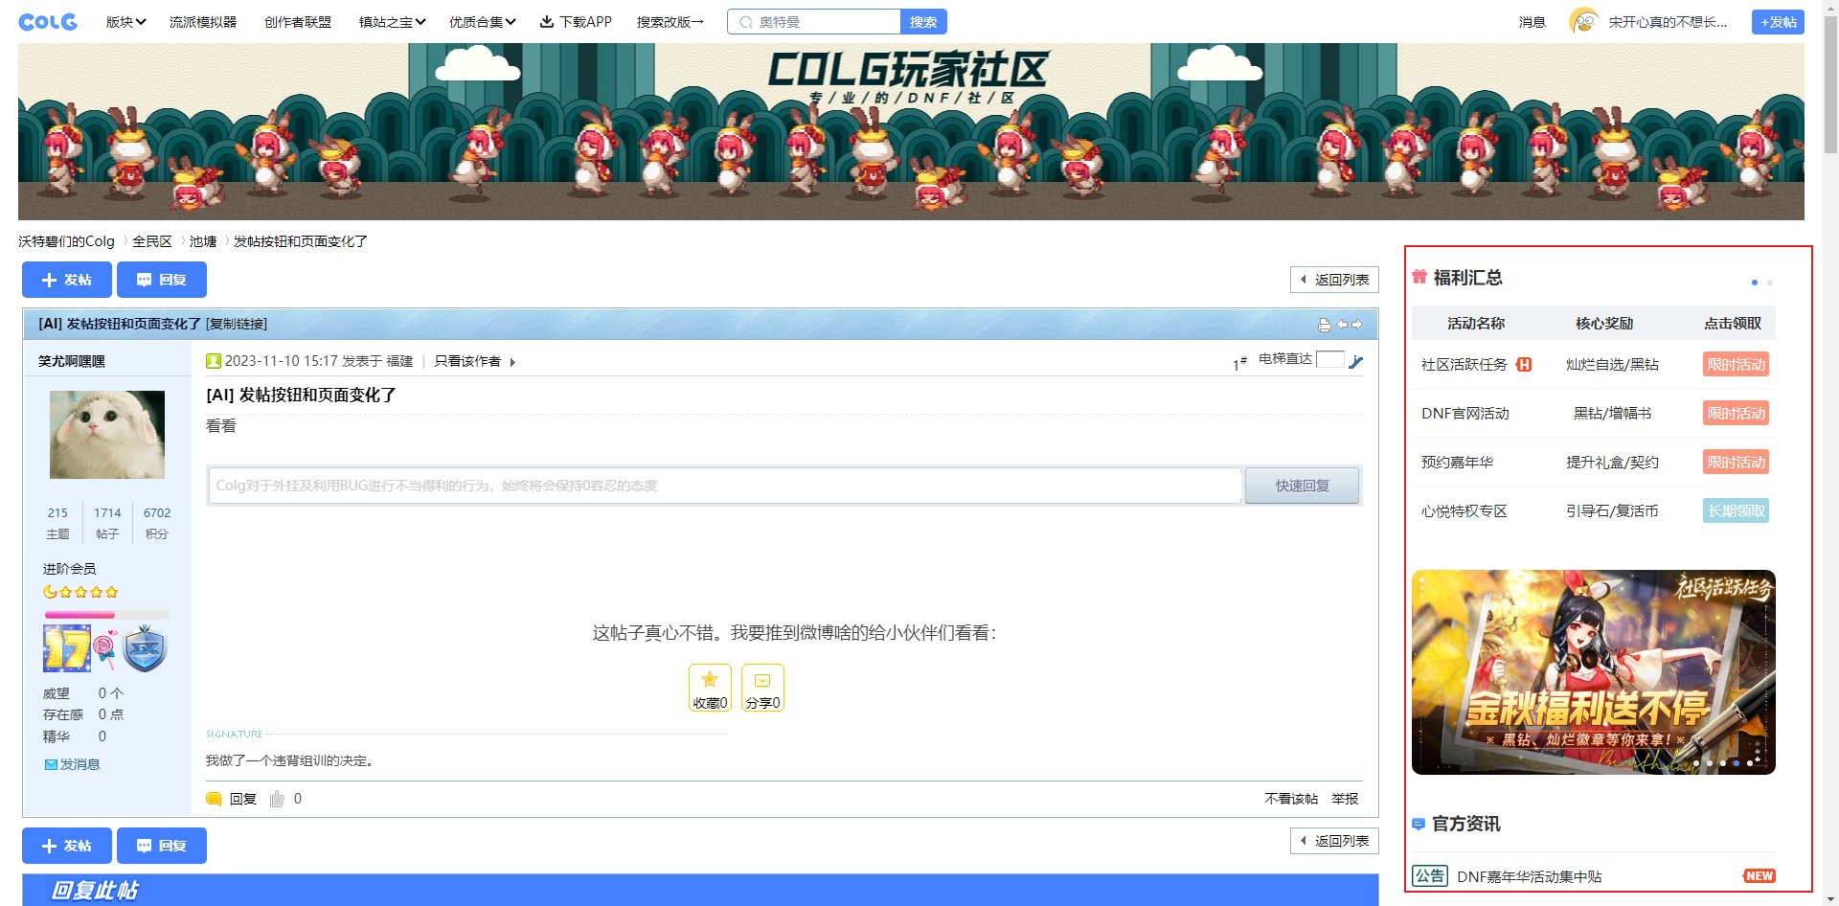Open the logged-in username profile link

click(x=1668, y=21)
